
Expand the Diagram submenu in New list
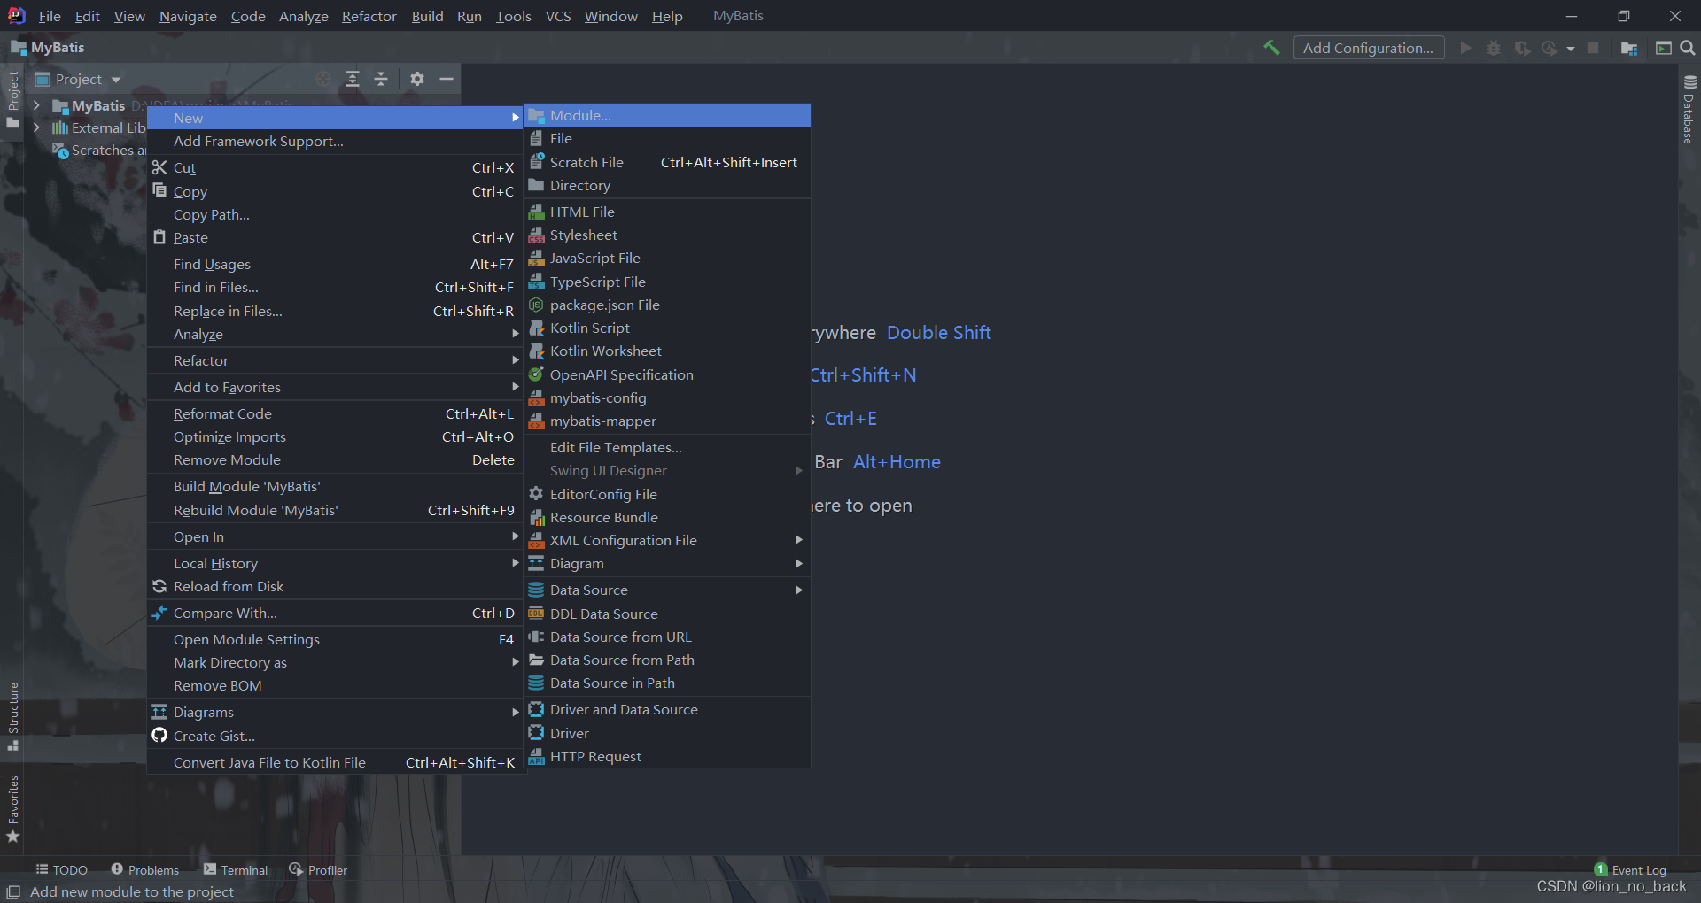(668, 563)
